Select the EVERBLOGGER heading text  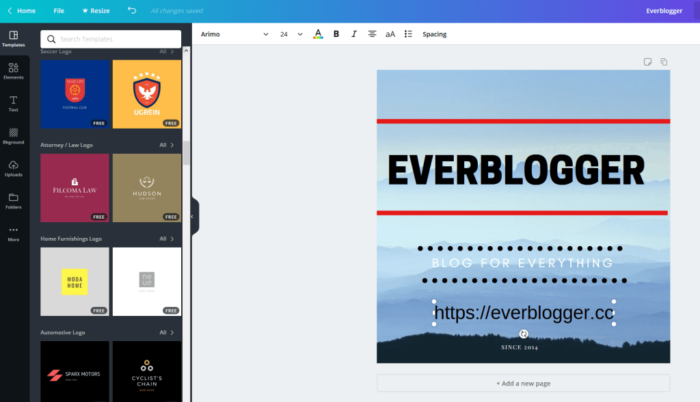(516, 170)
